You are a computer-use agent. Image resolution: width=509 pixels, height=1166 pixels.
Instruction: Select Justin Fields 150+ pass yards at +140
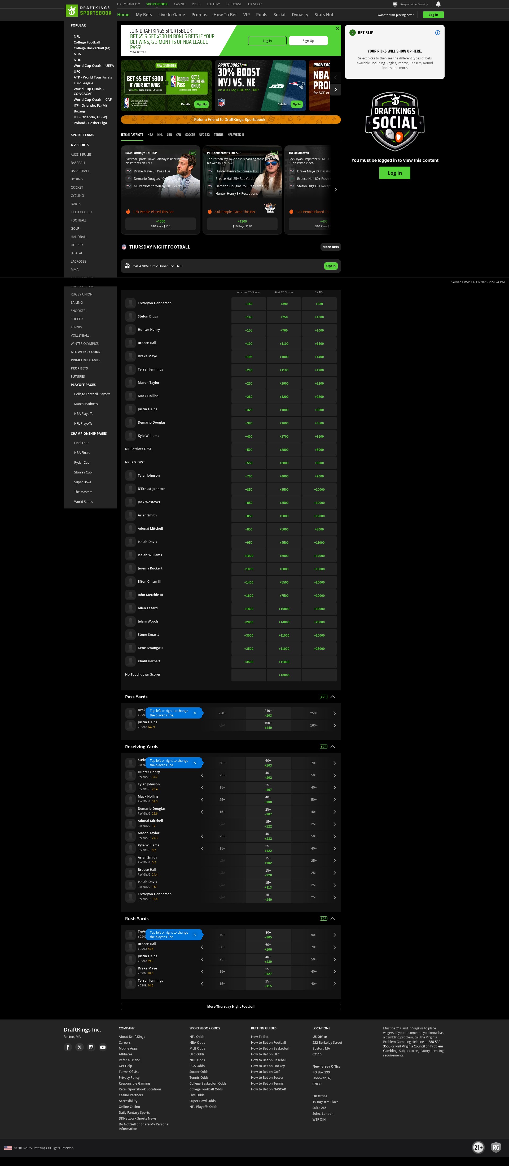click(x=268, y=725)
